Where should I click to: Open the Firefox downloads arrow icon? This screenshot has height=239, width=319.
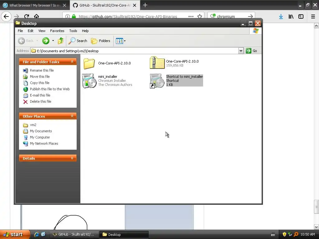click(x=281, y=16)
